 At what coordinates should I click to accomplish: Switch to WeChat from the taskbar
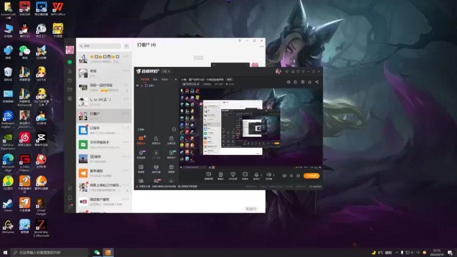[x=97, y=252]
